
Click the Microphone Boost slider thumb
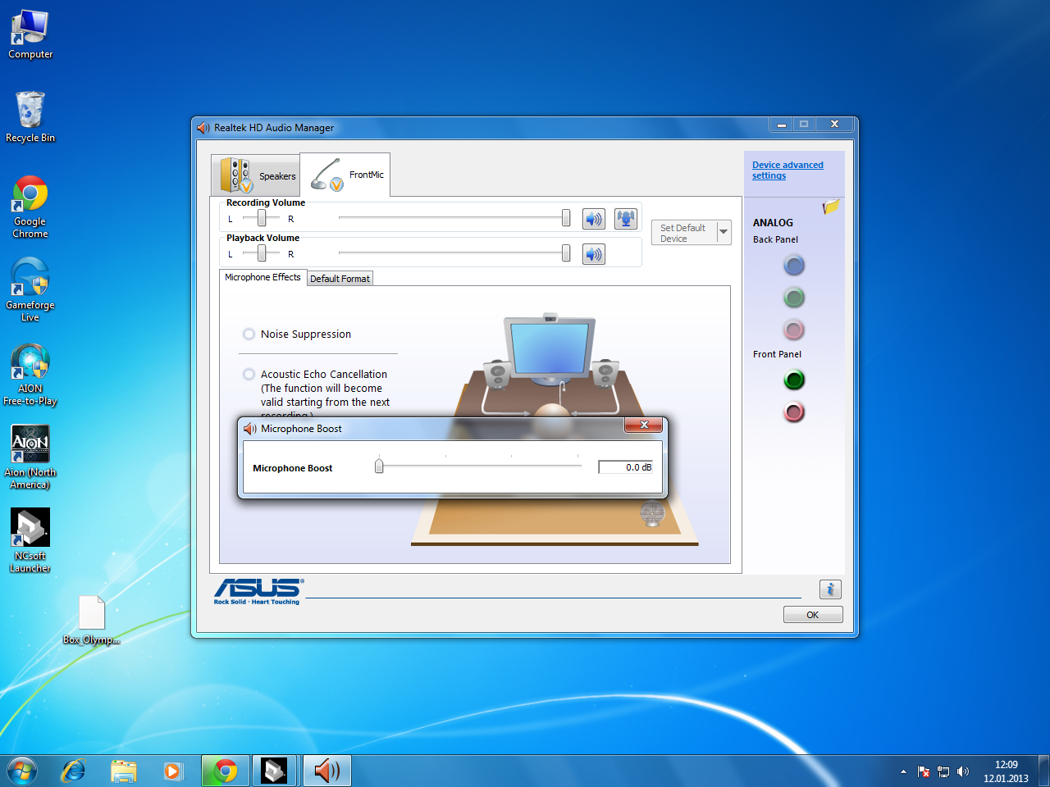pyautogui.click(x=379, y=466)
